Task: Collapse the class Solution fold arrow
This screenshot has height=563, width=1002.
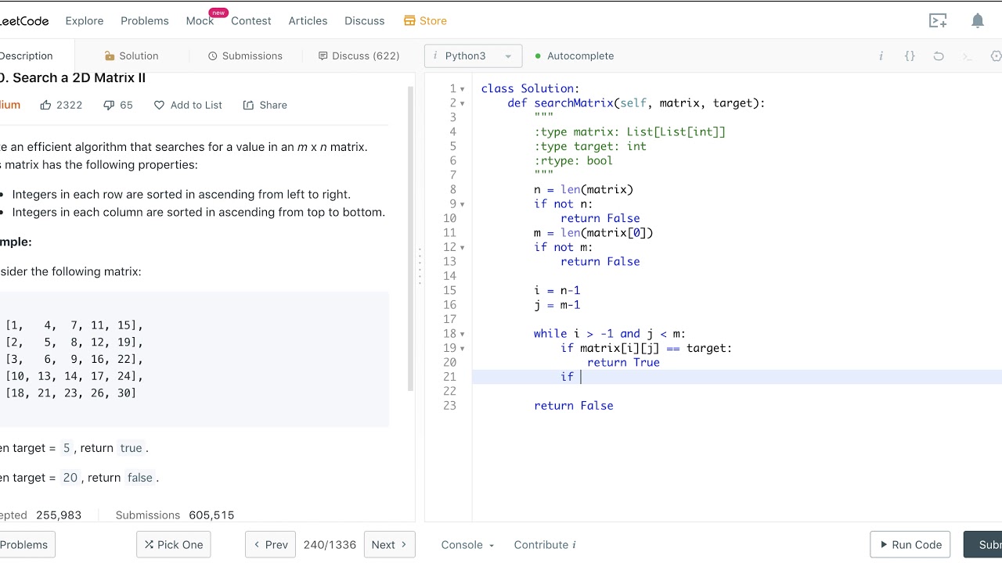Action: pyautogui.click(x=463, y=89)
